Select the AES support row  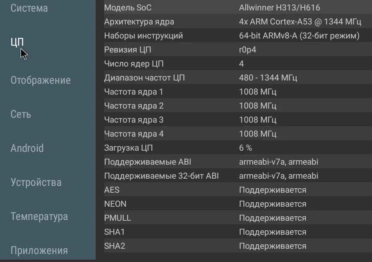(x=235, y=190)
